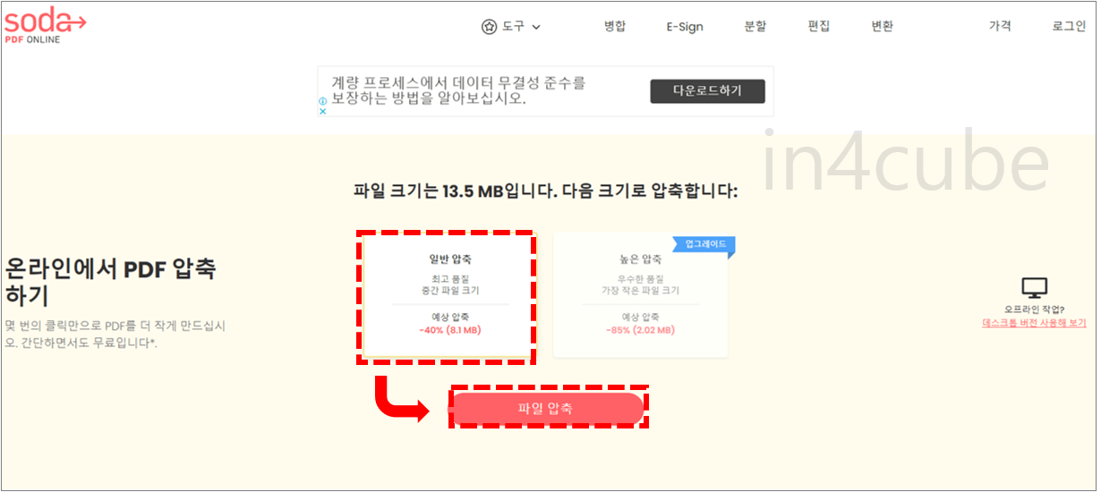Open the E-Sign menu item
Image resolution: width=1101 pixels, height=492 pixels.
coord(685,27)
